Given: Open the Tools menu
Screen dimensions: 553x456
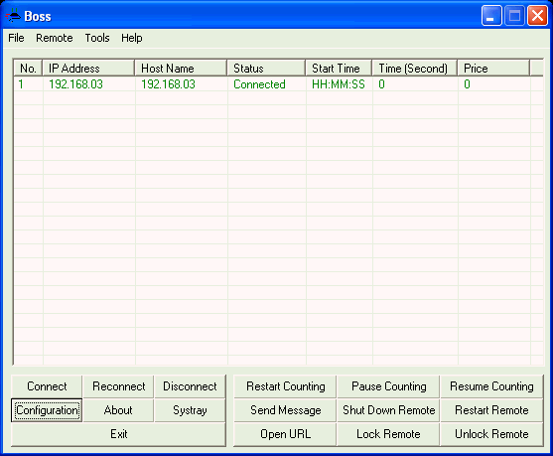Looking at the screenshot, I should coord(97,38).
